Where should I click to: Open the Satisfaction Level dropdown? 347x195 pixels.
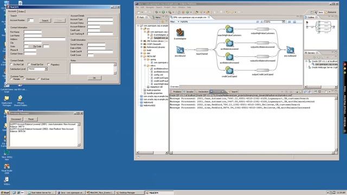click(37, 69)
